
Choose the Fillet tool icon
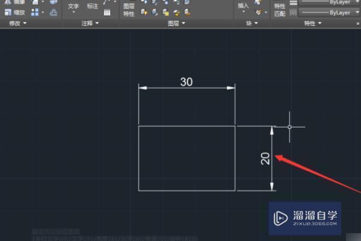tap(35, 2)
